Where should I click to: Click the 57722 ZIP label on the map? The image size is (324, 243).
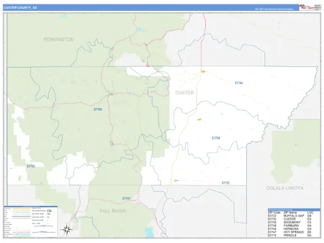[x=225, y=183]
